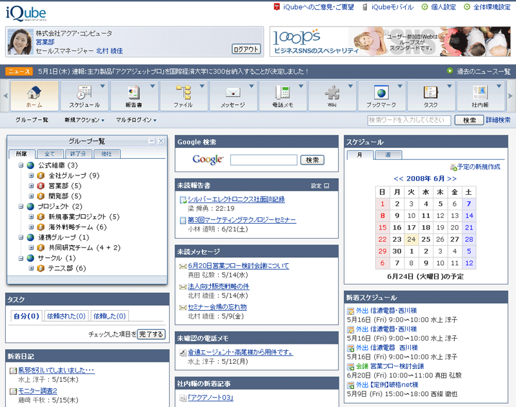Click the 個人設定 gear icon
The image size is (516, 407).
[424, 7]
